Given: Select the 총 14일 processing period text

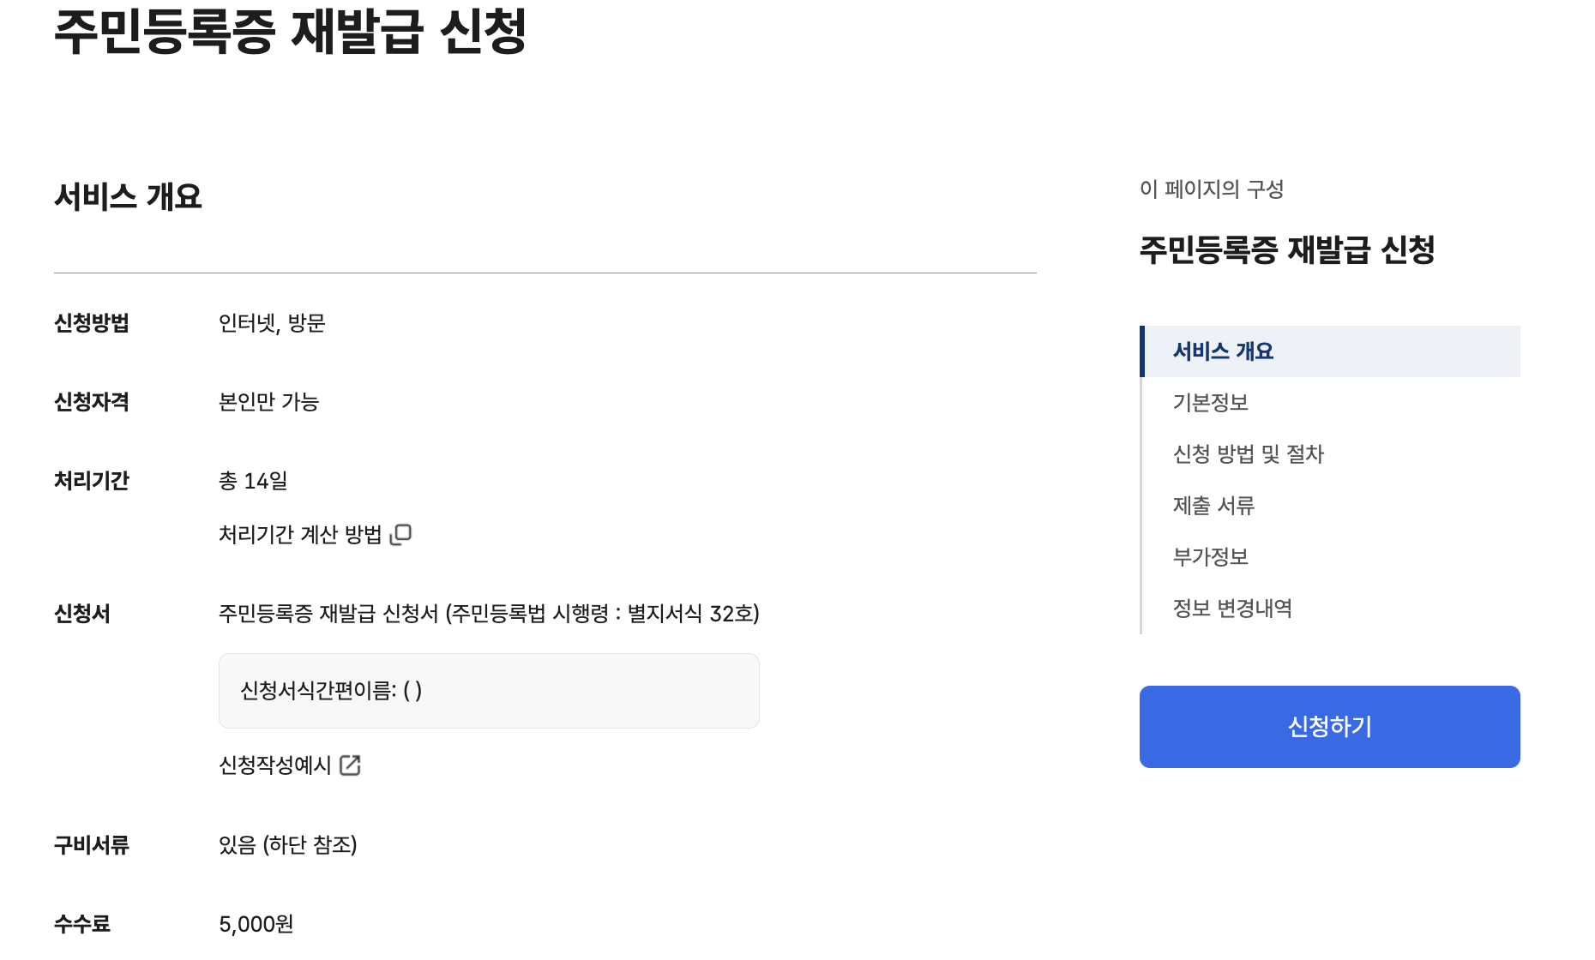Looking at the screenshot, I should click(254, 481).
